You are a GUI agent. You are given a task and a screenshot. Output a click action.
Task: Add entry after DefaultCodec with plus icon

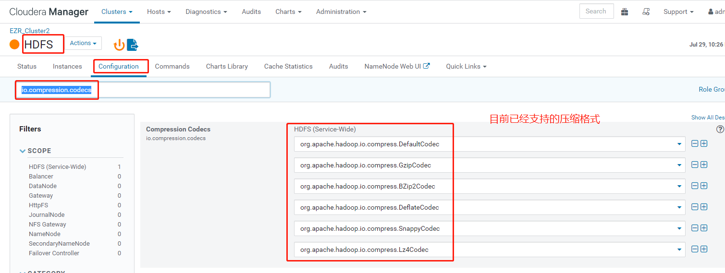(704, 143)
